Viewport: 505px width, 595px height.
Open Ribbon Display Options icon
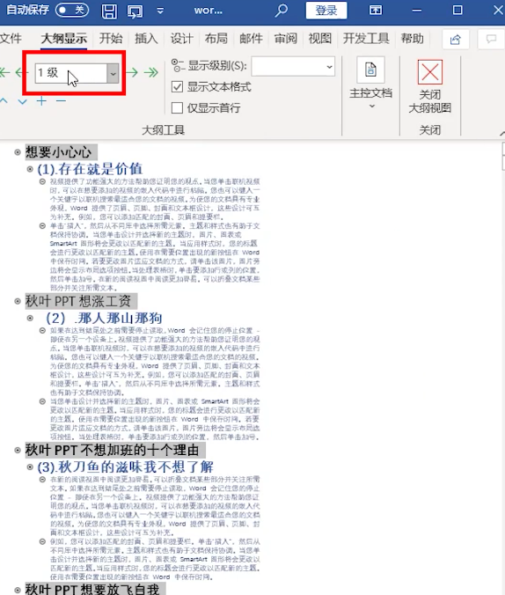coord(376,11)
